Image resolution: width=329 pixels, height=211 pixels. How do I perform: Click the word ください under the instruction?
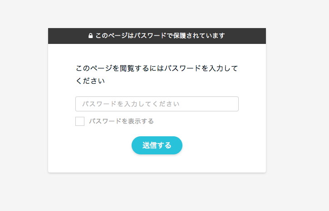pos(90,82)
